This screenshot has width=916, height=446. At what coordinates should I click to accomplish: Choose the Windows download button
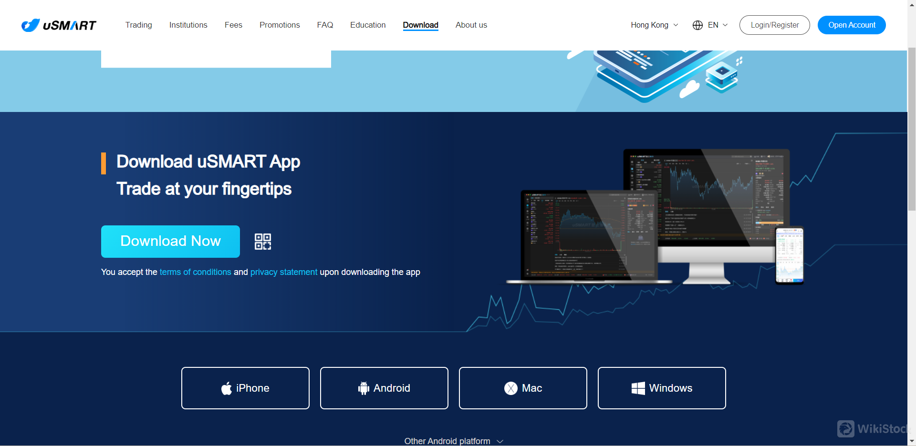662,388
